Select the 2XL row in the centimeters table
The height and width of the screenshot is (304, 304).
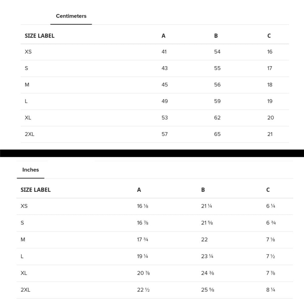(x=155, y=134)
